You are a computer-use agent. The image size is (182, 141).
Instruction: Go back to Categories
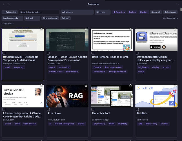(x=10, y=12)
